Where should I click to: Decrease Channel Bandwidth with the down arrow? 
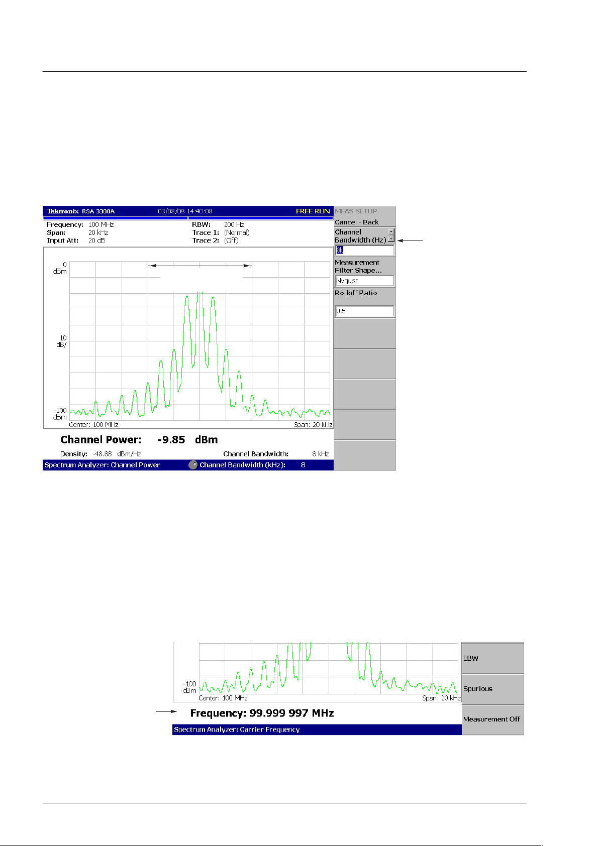click(x=391, y=239)
